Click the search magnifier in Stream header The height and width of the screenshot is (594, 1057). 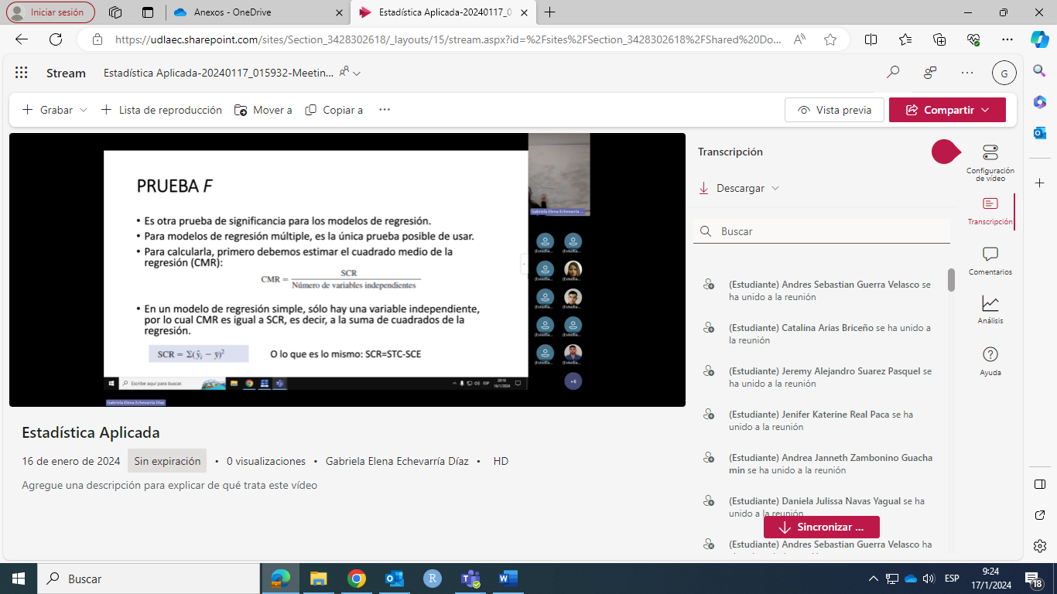pos(893,73)
